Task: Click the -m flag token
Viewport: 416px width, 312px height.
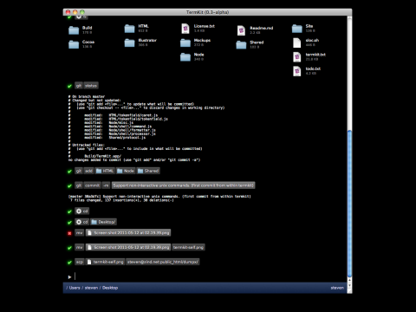Action: coord(107,185)
